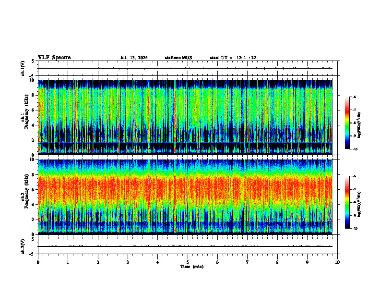Click the ch.1 spectrogram panel
Screen dimensions: 380x294
[x=185, y=117]
